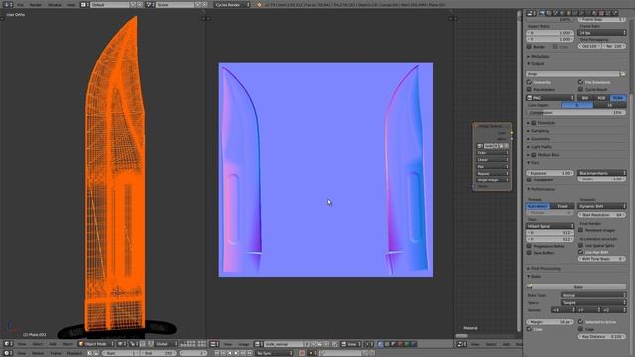Select Auto-detect threads option
Image resolution: width=635 pixels, height=357 pixels.
(538, 206)
